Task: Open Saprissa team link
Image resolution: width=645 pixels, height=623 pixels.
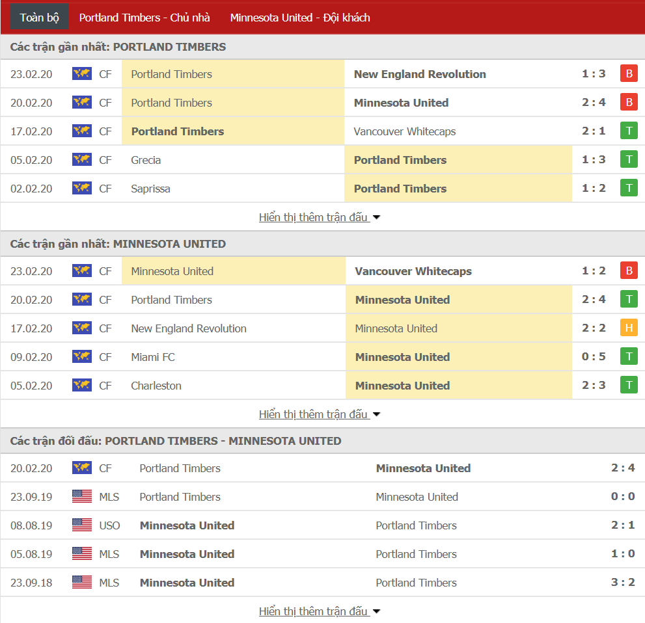Action: (x=150, y=189)
